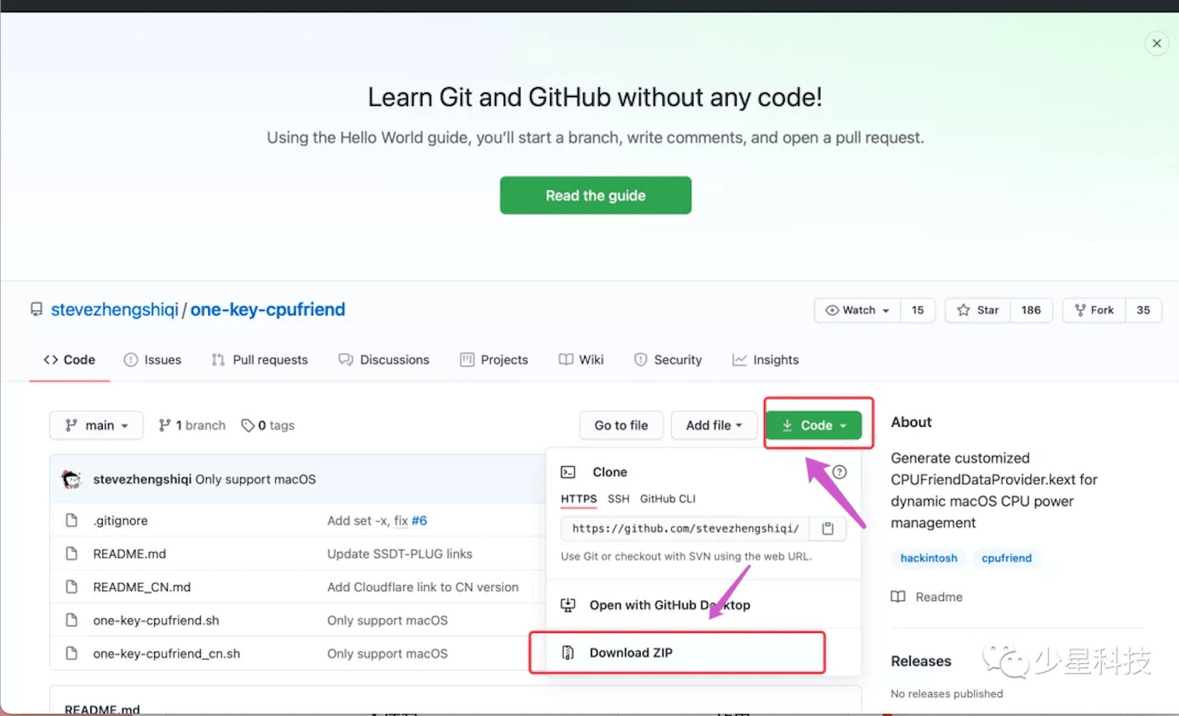Open the Watch notifications dropdown

[857, 310]
